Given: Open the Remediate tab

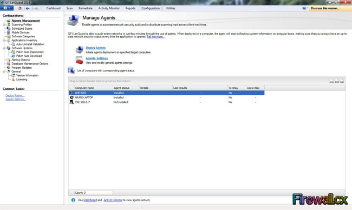Looking at the screenshot, I should 86,8.
